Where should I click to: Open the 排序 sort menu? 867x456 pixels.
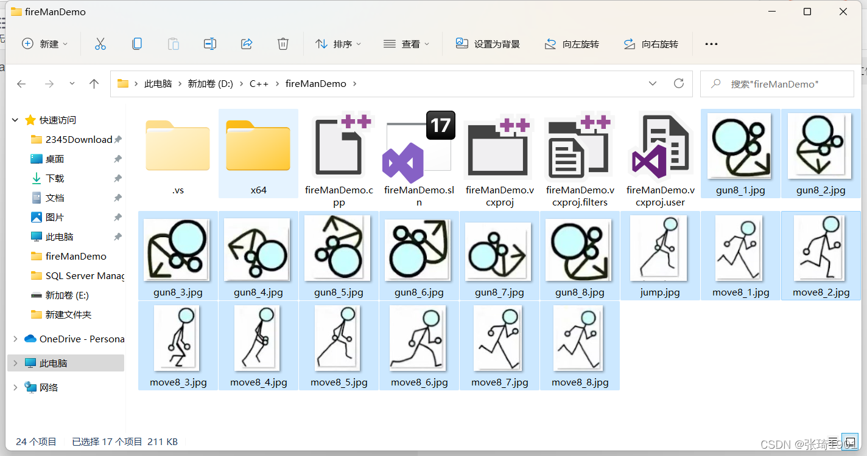pos(339,44)
